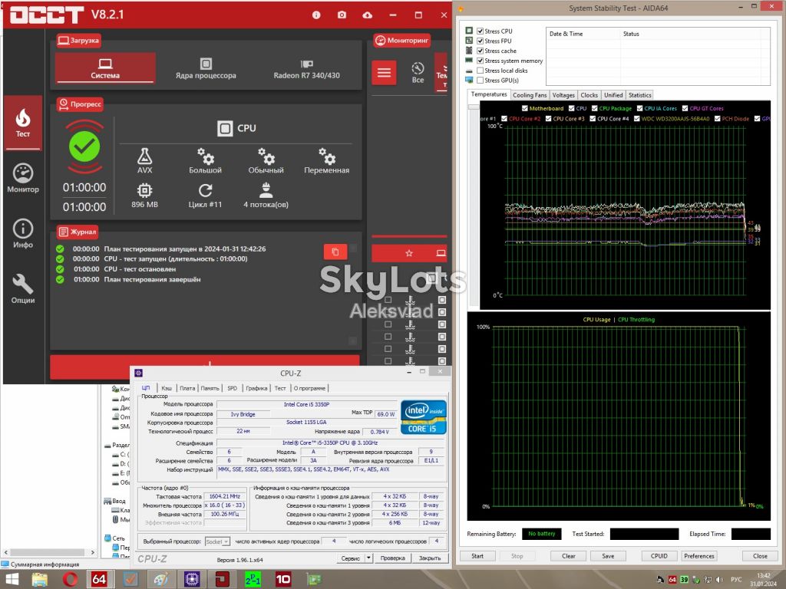Click the 4 потока(ов) threads icon
786x589 pixels.
[266, 190]
